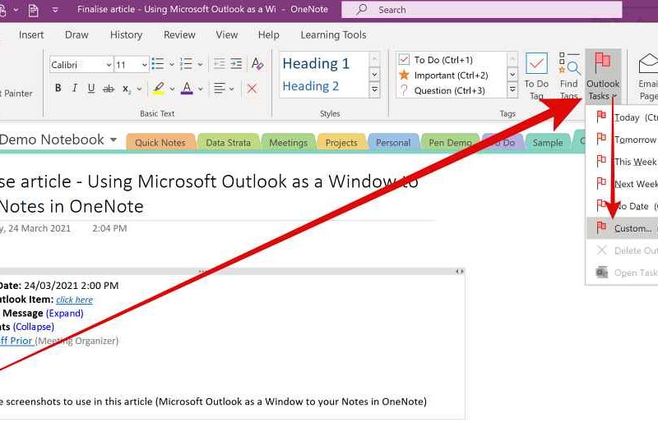Open highlight color dropdown arrow
This screenshot has height=431, width=658.
[172, 89]
